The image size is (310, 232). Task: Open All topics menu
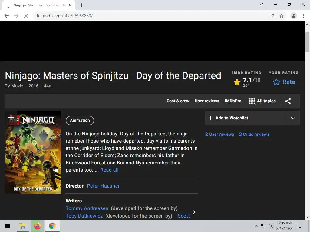pos(262,101)
